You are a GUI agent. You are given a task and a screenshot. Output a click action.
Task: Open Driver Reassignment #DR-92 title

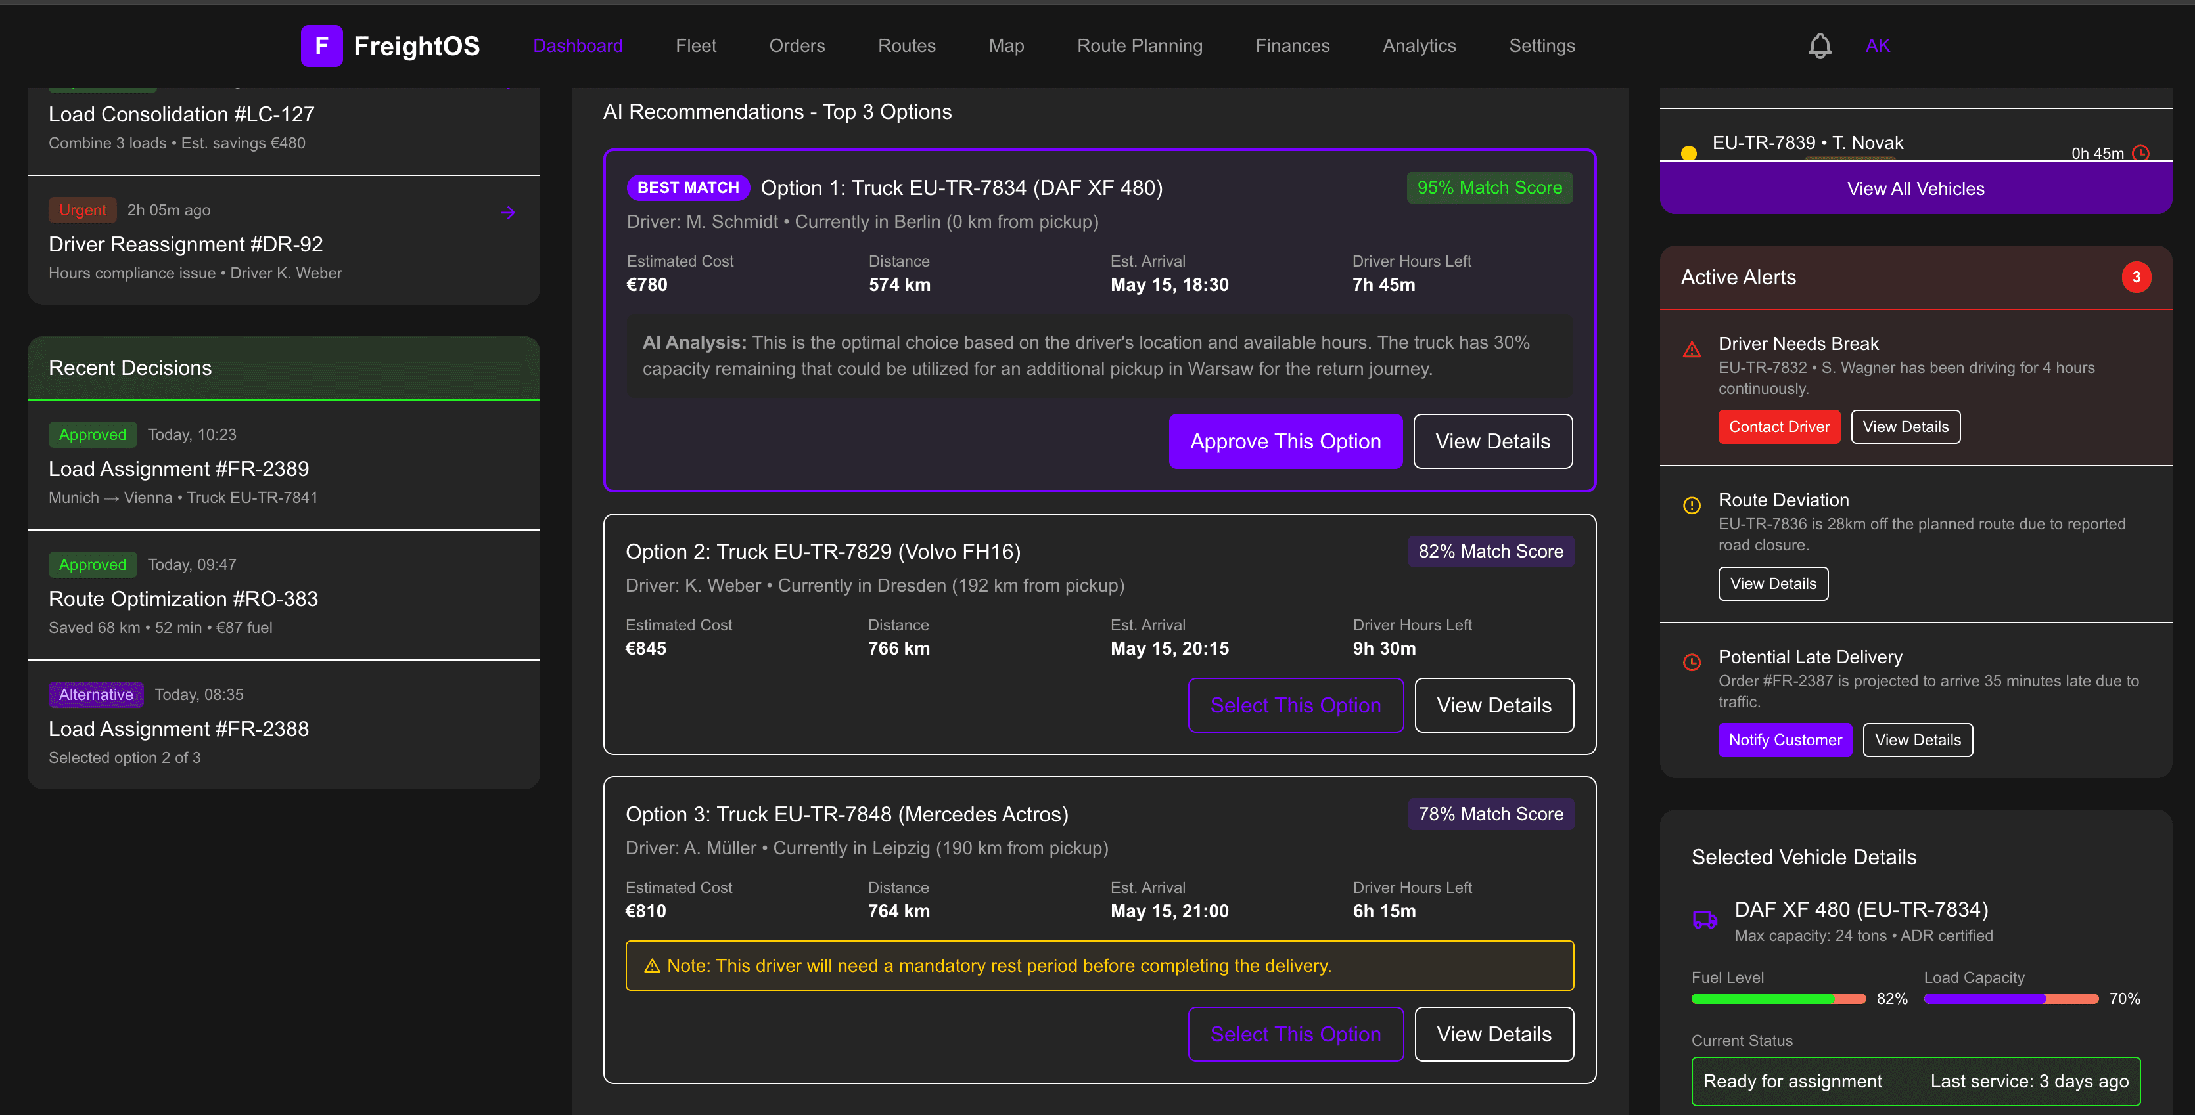click(186, 244)
